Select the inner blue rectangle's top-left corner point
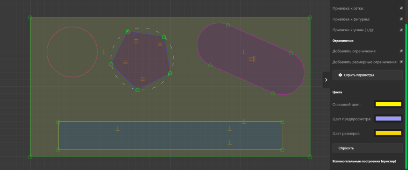The width and height of the screenshot is (408, 170). pos(58,122)
